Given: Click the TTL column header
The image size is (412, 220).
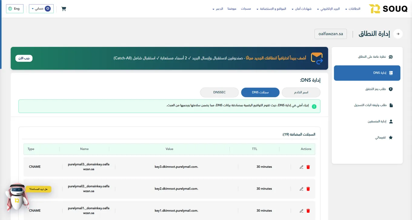Looking at the screenshot, I should tap(254, 149).
